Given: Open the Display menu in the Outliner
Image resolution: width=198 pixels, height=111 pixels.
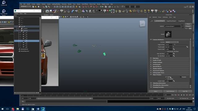Looking at the screenshot, I should click(x=16, y=14).
